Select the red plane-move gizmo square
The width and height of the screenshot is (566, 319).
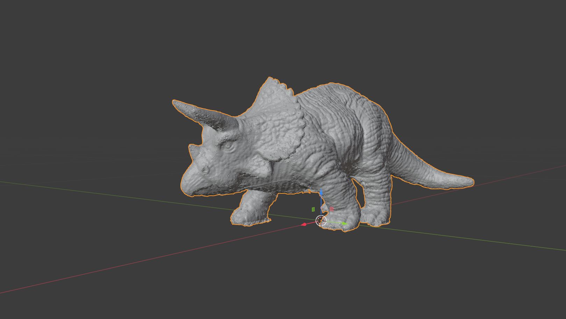point(331,209)
